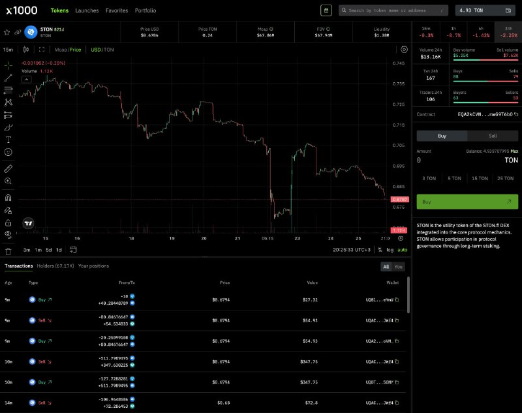522x413 pixels.
Task: Select the ruler measure tool
Action: (x=8, y=168)
